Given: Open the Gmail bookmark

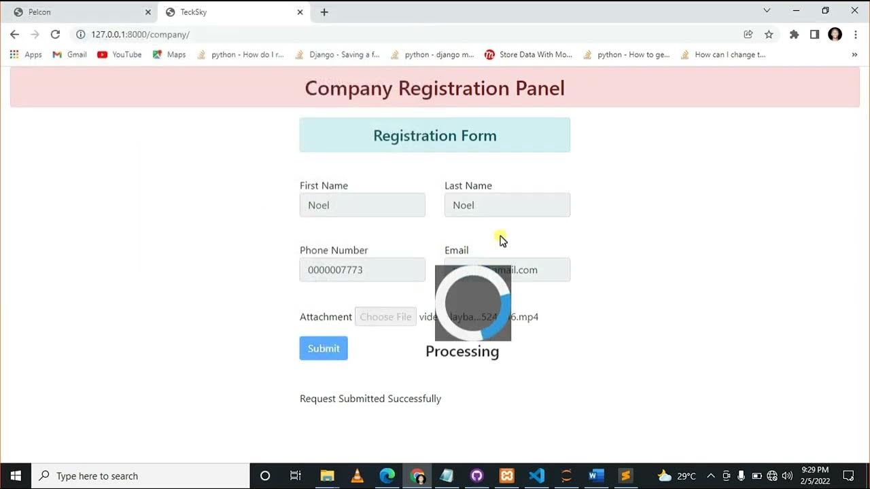Looking at the screenshot, I should point(69,54).
